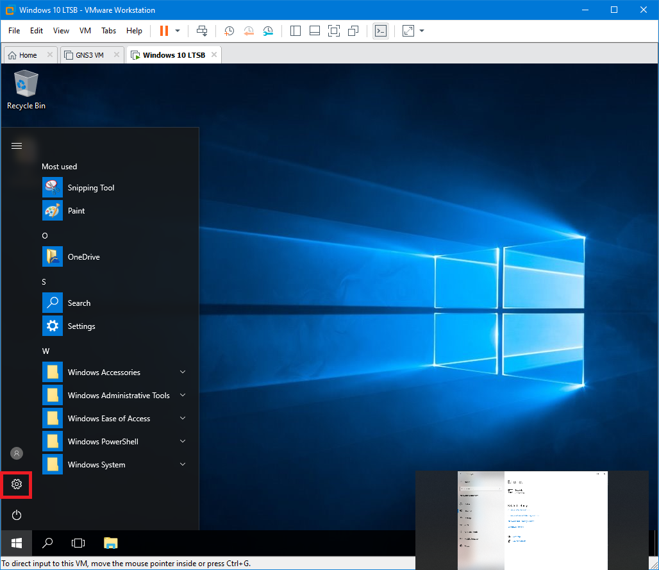Close the Windows 10 LTSB tab
The image size is (659, 570).
tap(214, 54)
